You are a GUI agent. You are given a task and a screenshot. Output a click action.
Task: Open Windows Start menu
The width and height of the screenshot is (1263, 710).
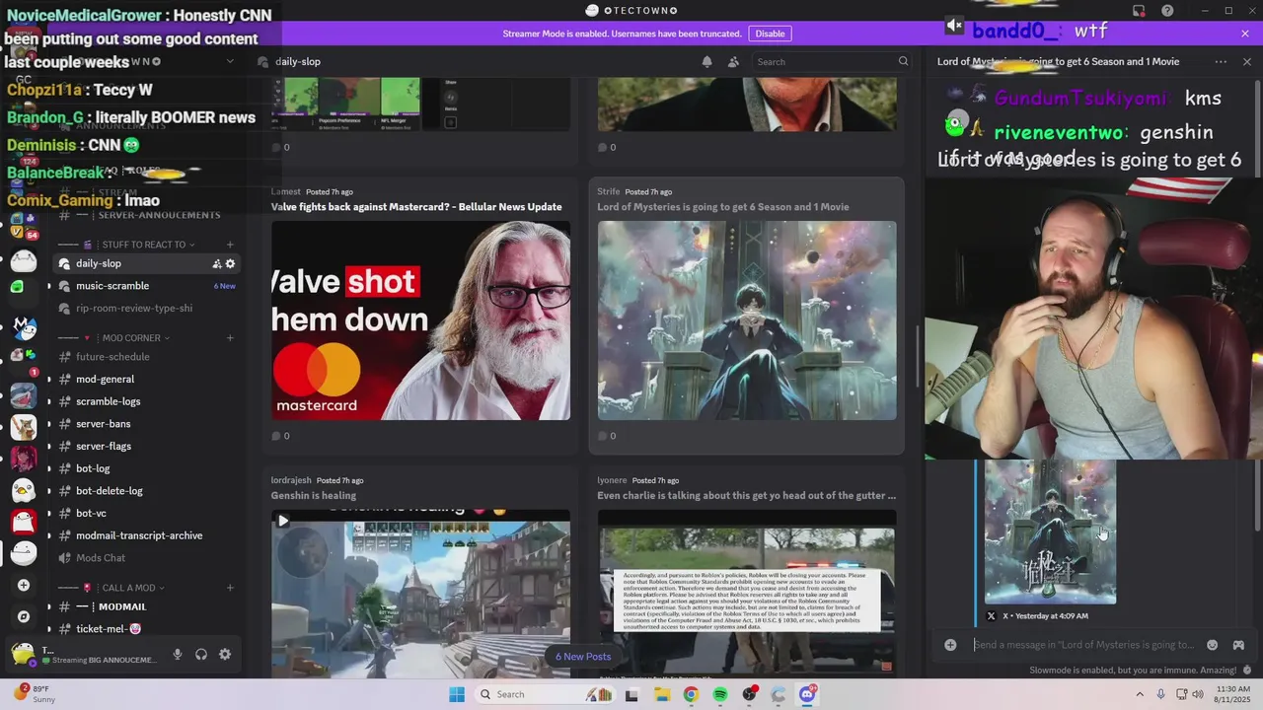(x=457, y=694)
